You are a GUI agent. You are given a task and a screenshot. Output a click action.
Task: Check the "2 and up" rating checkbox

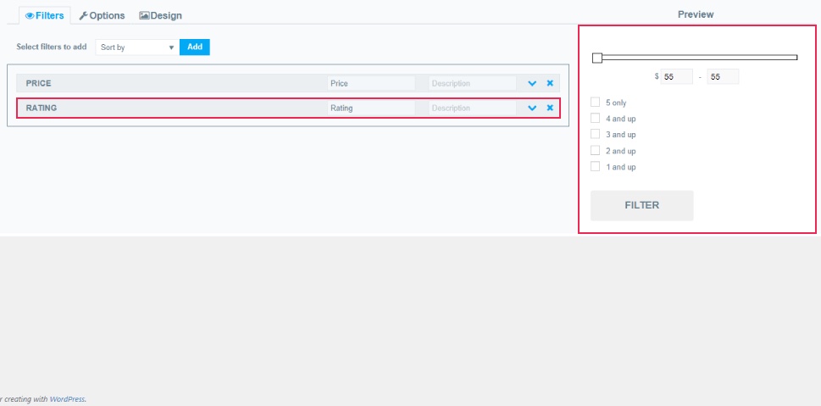pos(595,150)
